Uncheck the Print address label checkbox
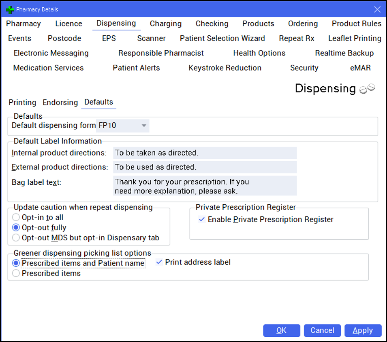 point(159,263)
